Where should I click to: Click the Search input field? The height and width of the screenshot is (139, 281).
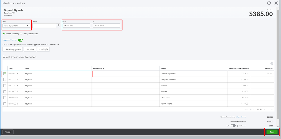(x=44, y=26)
